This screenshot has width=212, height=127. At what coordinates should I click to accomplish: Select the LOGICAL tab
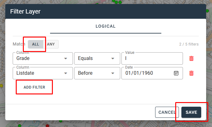point(106,26)
